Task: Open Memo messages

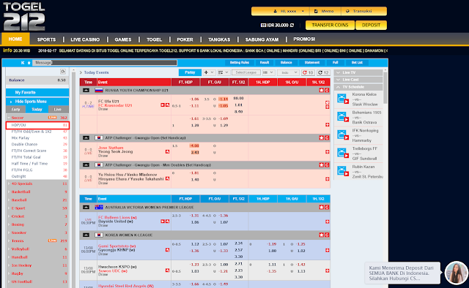Action: (325, 11)
